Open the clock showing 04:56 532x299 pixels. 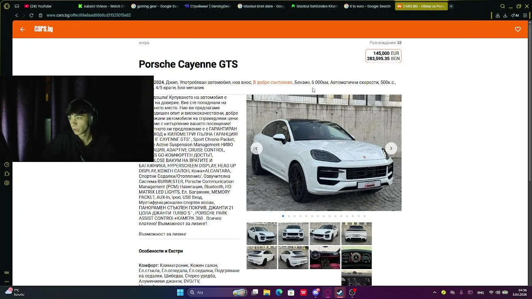click(520, 292)
